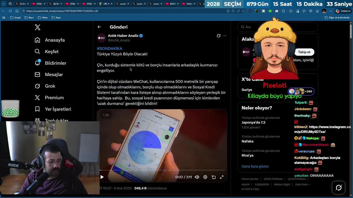Open Browser essentials heart icon
Screen dimensions: 353x198
click(x=311, y=11)
